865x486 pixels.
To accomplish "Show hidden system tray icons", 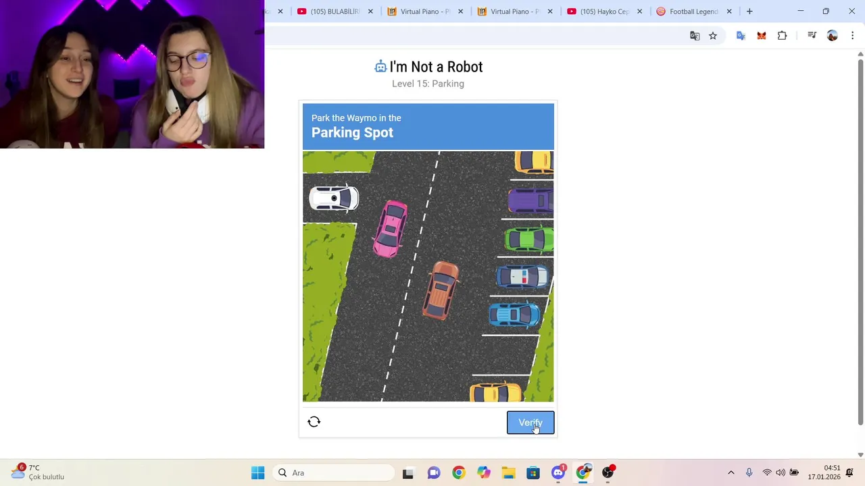I will [731, 473].
